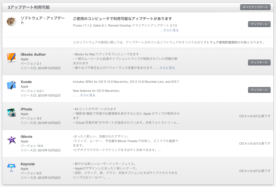Click ご使用のコンピュータで利用可能なアップデートがあります heading
This screenshot has height=187, width=276.
coord(122,19)
